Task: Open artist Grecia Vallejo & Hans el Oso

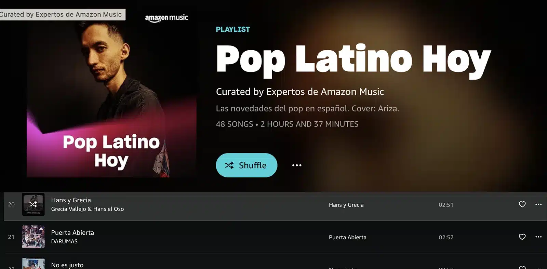Action: (88, 209)
